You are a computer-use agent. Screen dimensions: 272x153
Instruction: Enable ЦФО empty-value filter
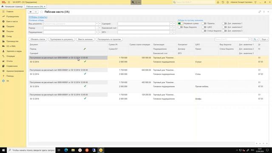(x=204, y=27)
